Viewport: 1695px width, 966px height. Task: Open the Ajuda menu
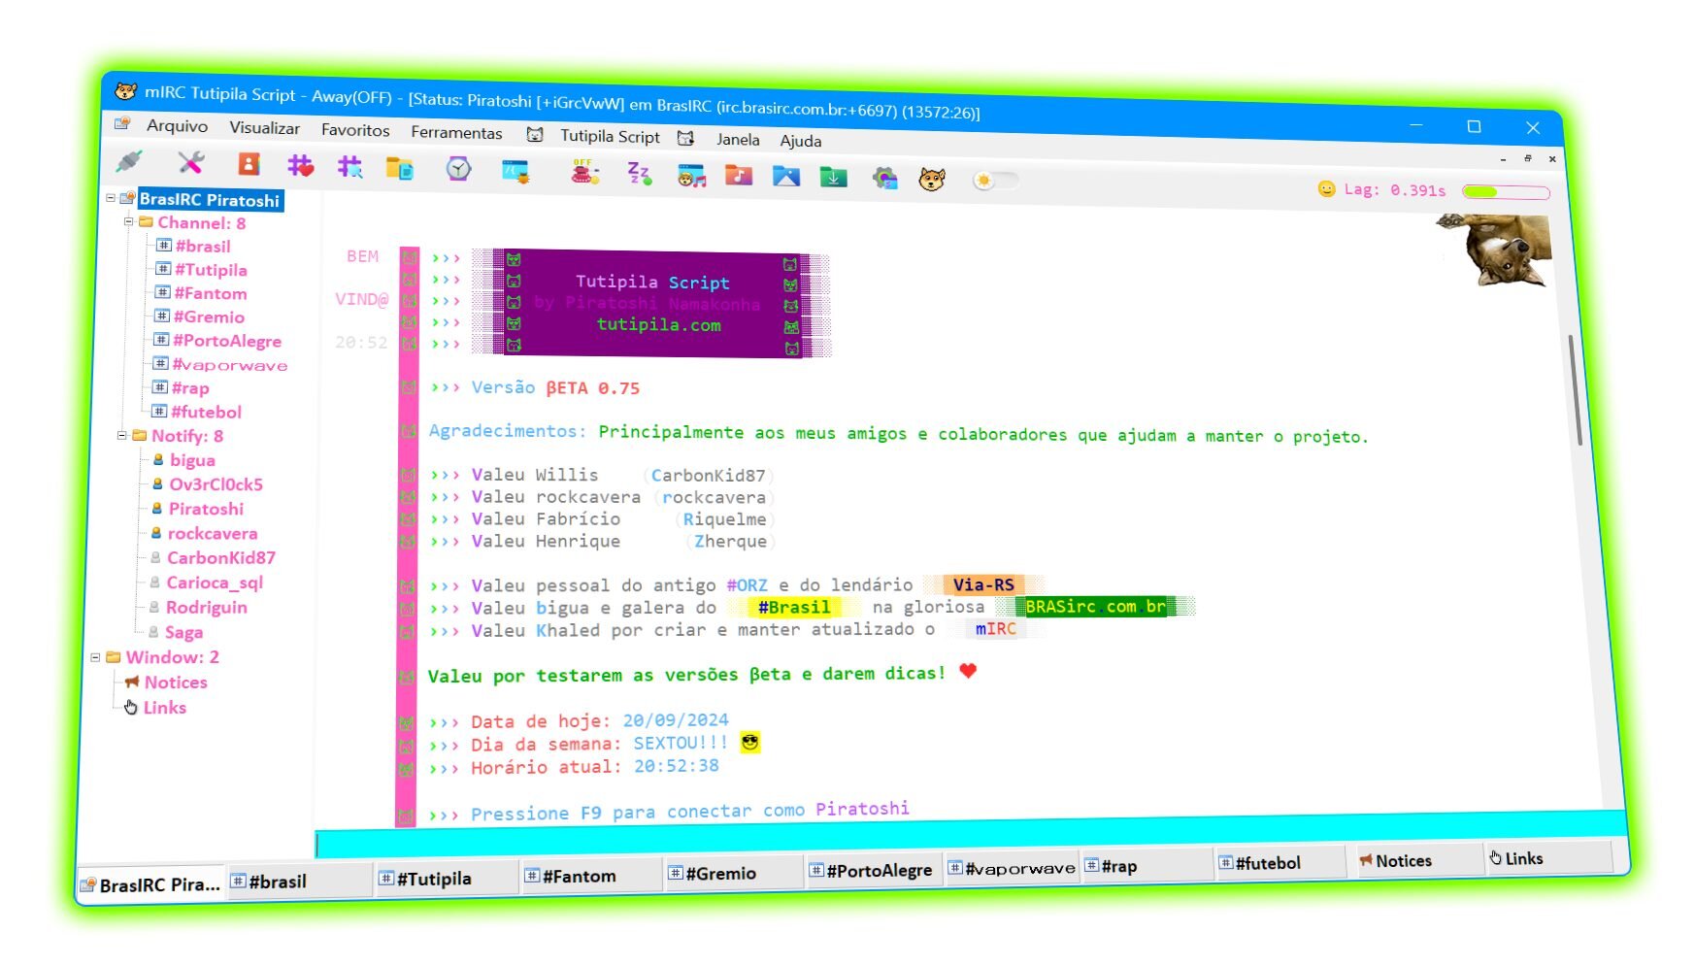coord(801,141)
